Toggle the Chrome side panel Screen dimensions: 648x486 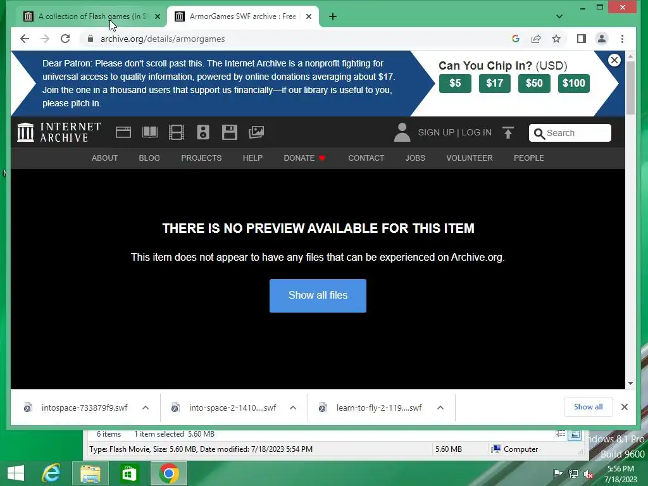click(582, 39)
